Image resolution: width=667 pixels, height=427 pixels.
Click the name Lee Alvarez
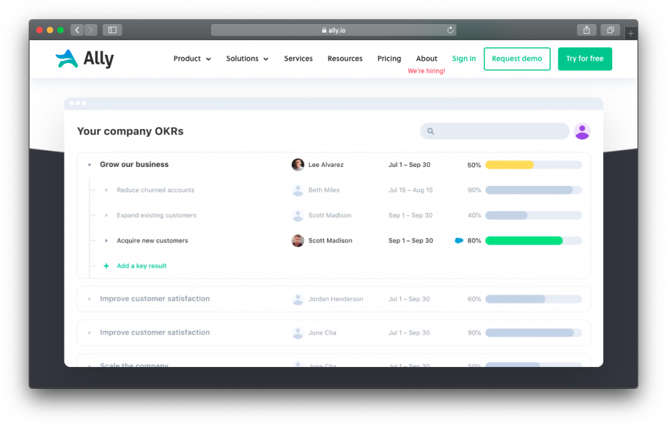326,165
